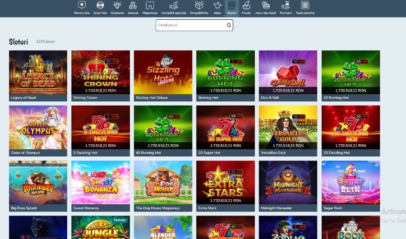Image resolution: width=406 pixels, height=239 pixels.
Task: Open 20 Dazzling Hot game thumbnail
Action: [351, 127]
